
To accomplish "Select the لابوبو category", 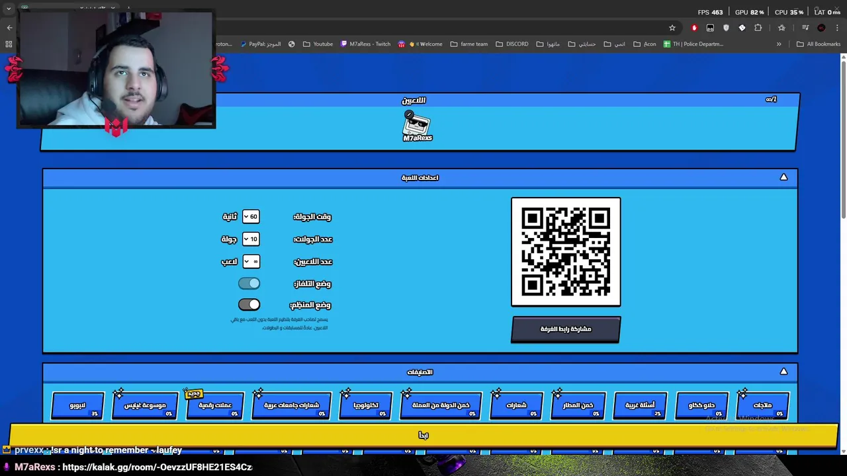I will 77,405.
